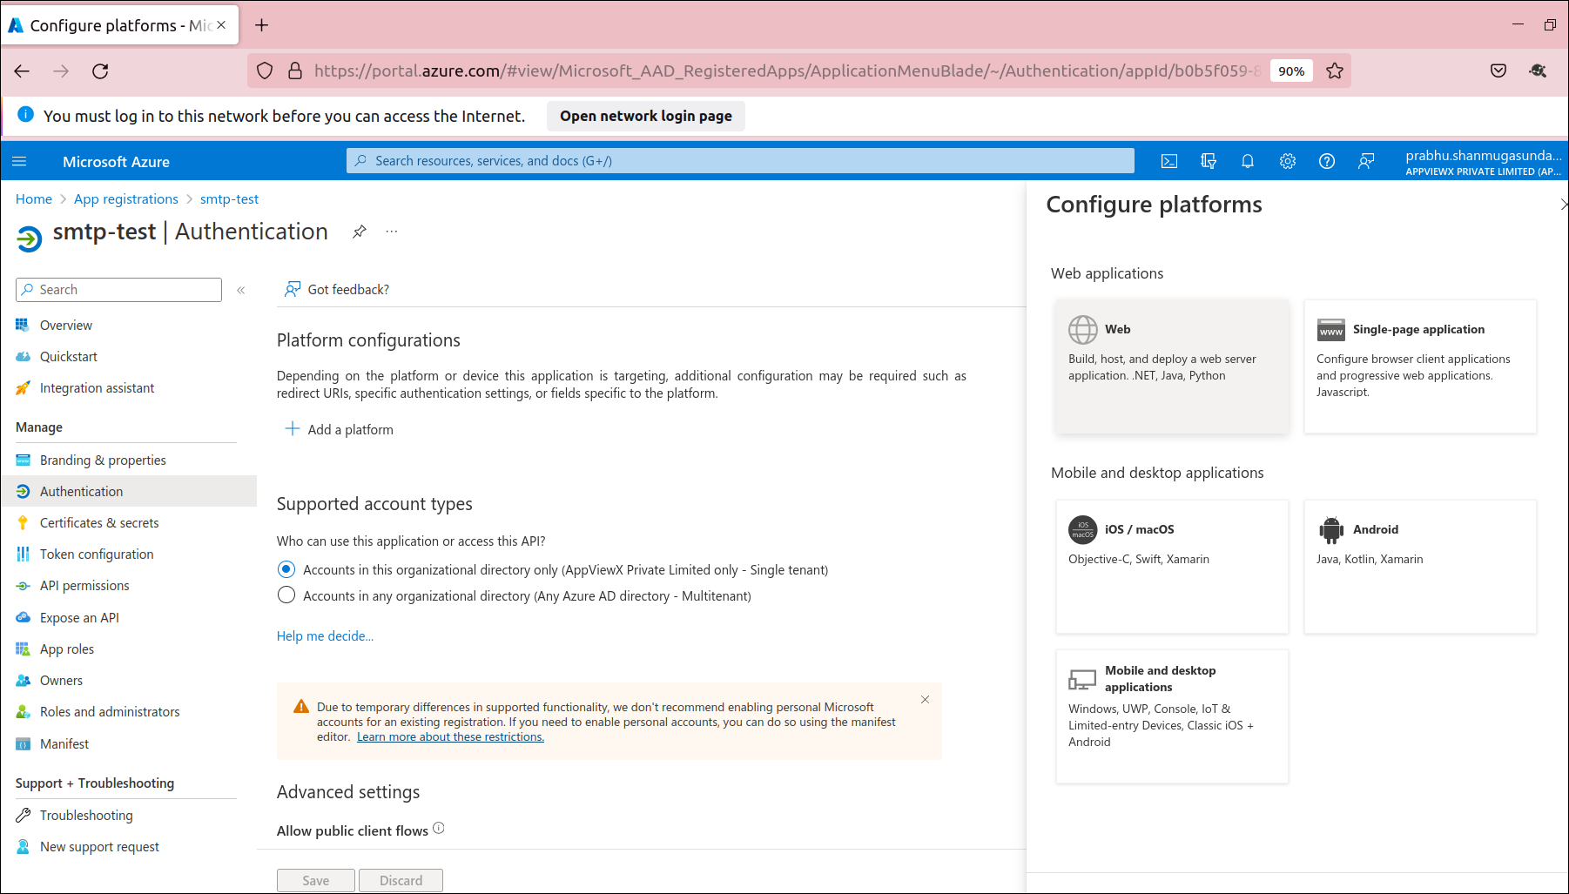
Task: Click Open network login page button
Action: (x=646, y=116)
